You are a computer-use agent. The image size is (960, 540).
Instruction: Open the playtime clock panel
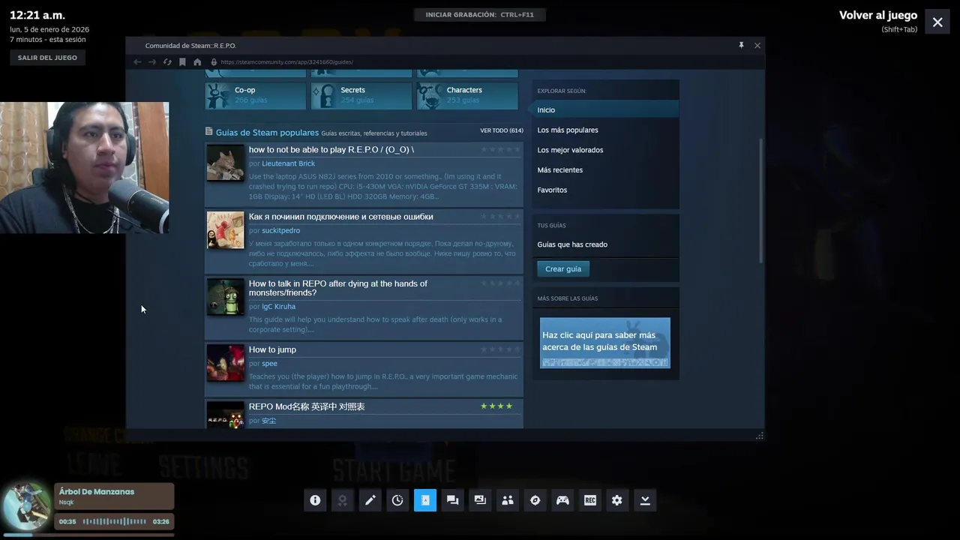click(397, 500)
